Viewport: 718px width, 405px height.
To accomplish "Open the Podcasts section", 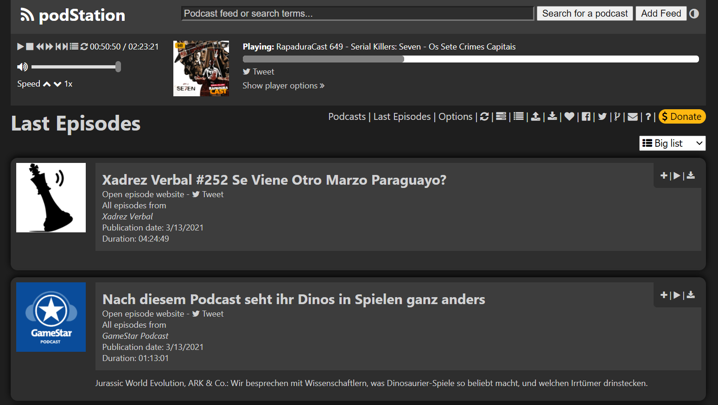I will coord(347,116).
